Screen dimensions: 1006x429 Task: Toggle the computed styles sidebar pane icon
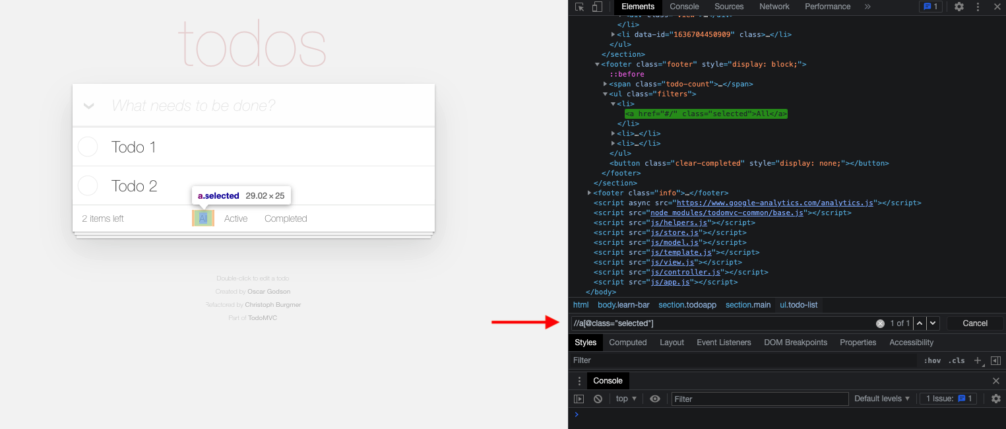tap(996, 360)
